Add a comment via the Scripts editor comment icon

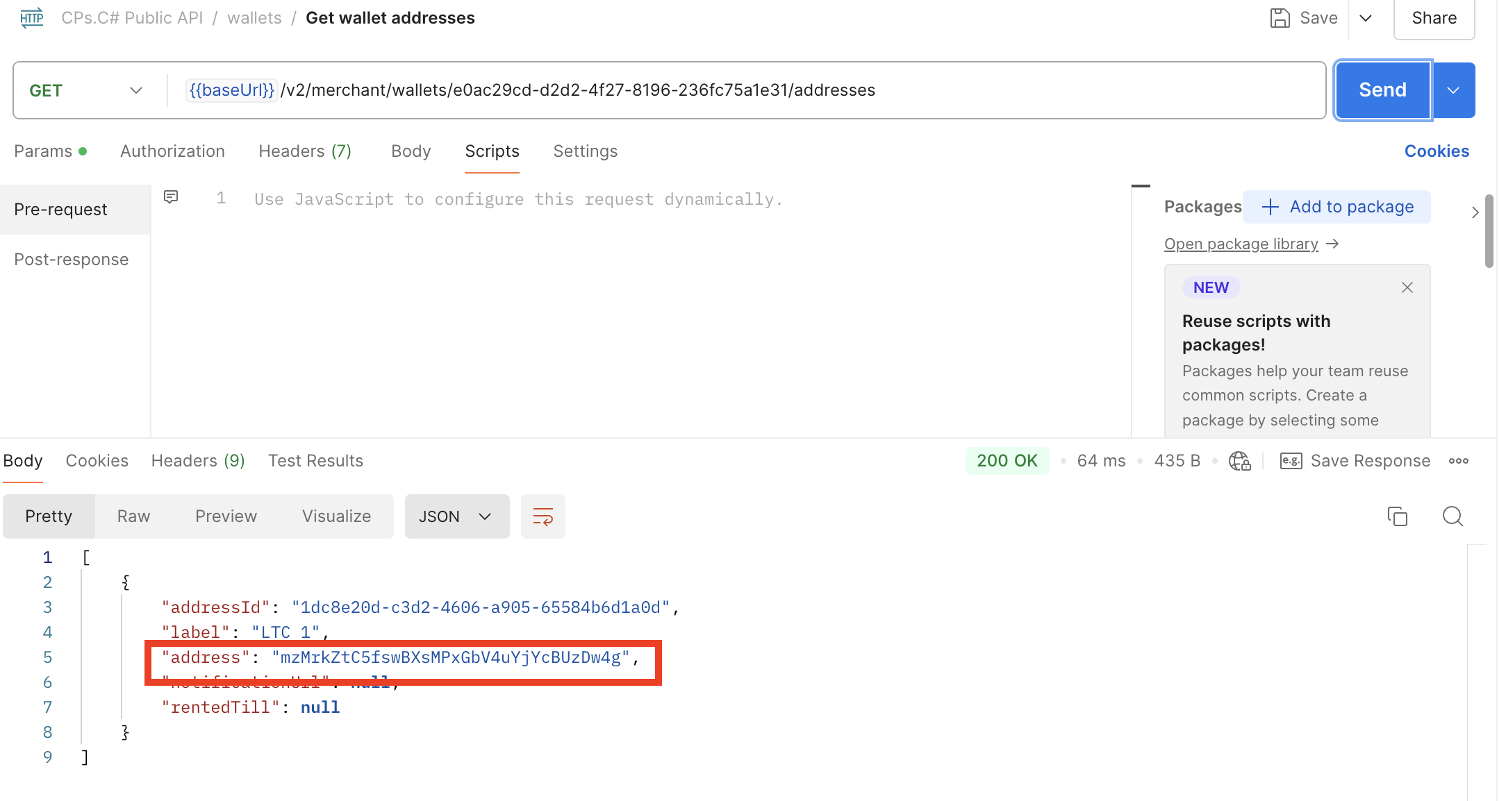pos(171,196)
